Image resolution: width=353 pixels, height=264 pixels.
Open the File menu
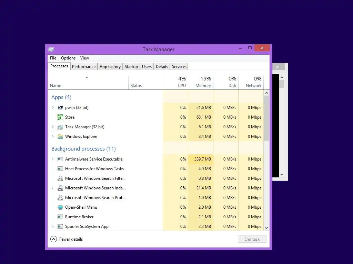[53, 58]
